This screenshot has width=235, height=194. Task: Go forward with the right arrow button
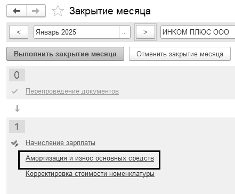36,11
